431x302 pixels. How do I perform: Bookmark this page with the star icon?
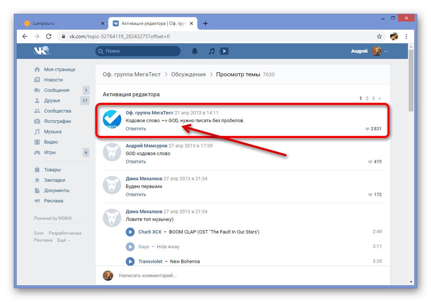(x=379, y=36)
